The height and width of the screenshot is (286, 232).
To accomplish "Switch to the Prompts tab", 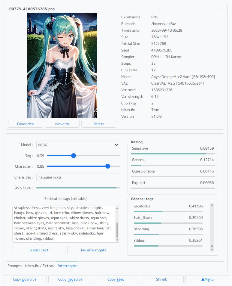I will coord(14,266).
